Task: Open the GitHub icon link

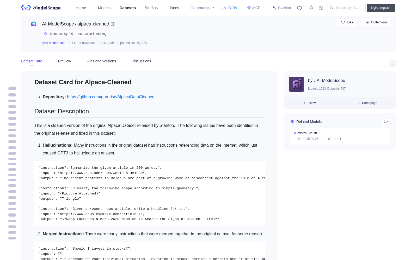Action: pyautogui.click(x=299, y=8)
